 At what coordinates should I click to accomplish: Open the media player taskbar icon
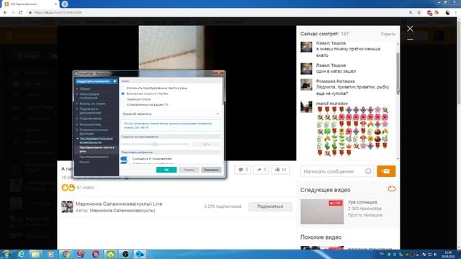[50, 254]
